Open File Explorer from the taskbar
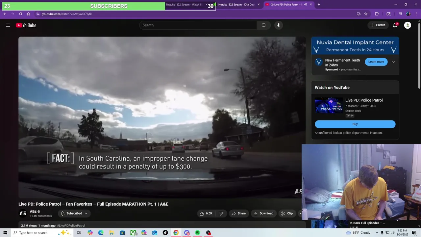The width and height of the screenshot is (421, 237). 111,233
